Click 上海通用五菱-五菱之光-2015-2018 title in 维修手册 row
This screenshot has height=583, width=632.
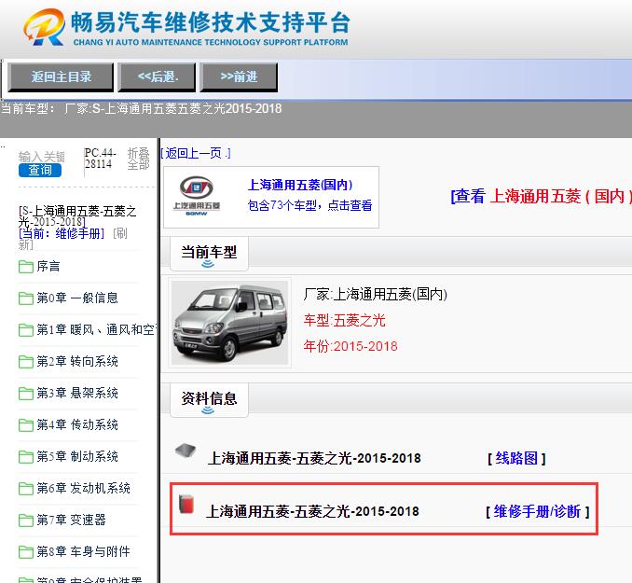tap(312, 511)
